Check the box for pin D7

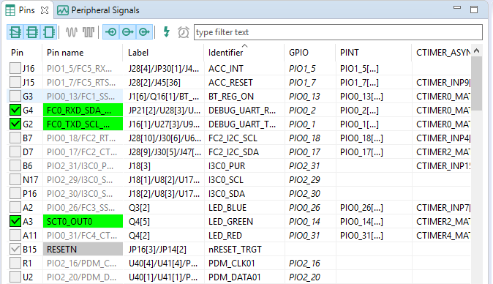click(x=15, y=152)
